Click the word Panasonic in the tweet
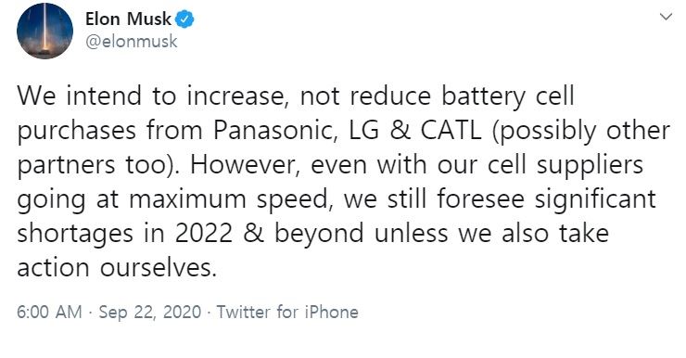 pyautogui.click(x=275, y=131)
